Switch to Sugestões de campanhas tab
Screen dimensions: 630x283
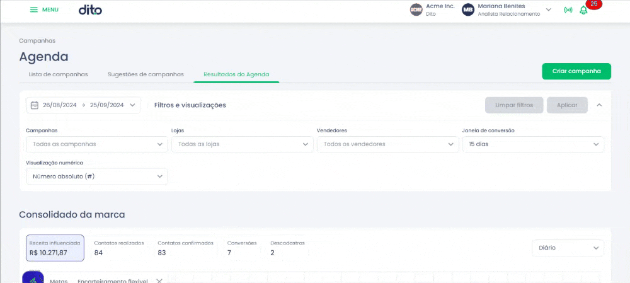click(x=146, y=74)
